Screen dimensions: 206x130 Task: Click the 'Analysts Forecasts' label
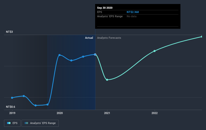109,38
